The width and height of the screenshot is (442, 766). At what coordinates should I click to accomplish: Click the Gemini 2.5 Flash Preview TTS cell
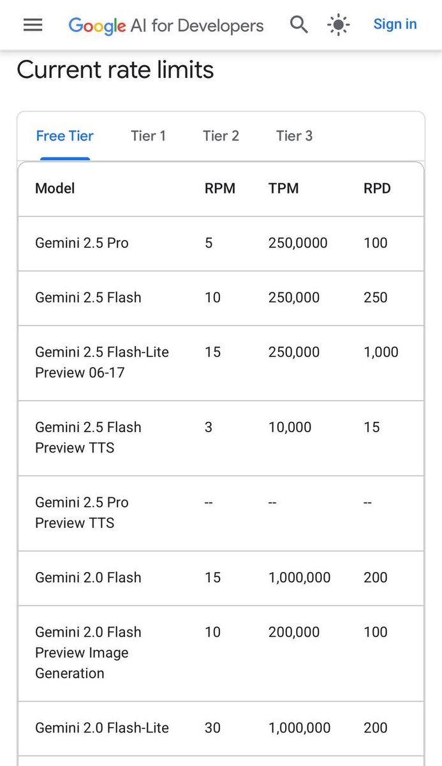pyautogui.click(x=88, y=437)
